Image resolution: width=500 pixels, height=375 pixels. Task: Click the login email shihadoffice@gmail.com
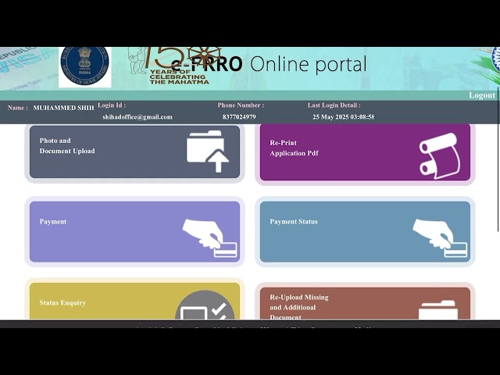click(137, 117)
